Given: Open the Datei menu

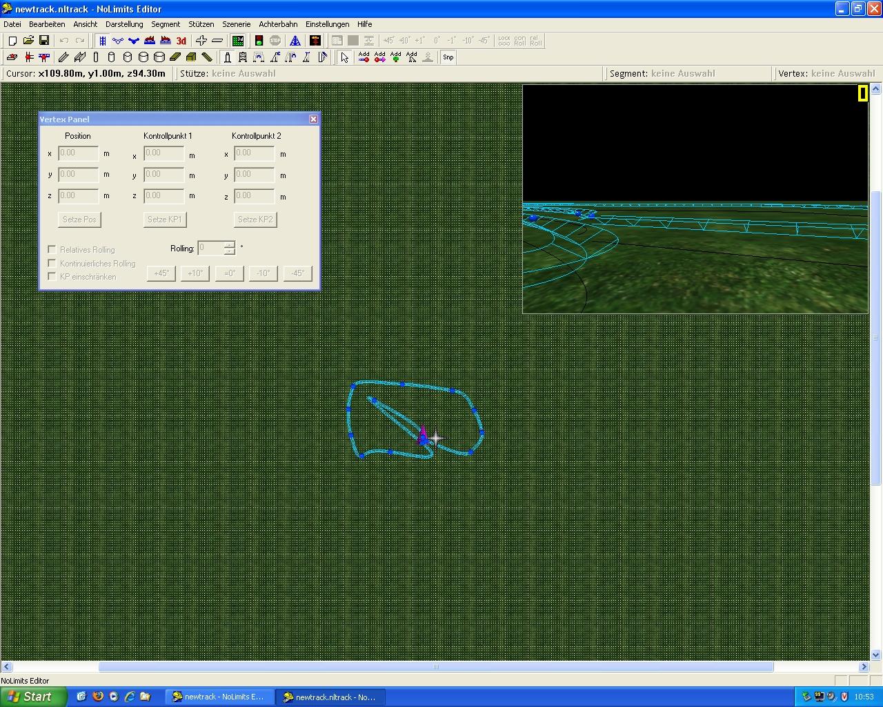Looking at the screenshot, I should [12, 24].
